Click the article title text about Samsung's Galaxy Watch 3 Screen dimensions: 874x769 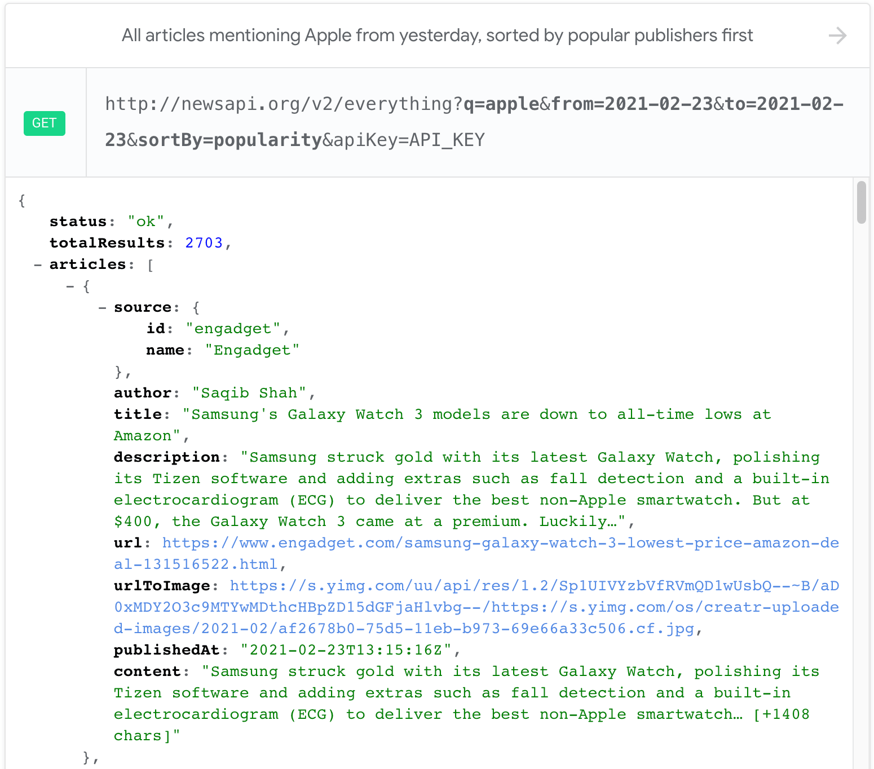[x=442, y=425]
